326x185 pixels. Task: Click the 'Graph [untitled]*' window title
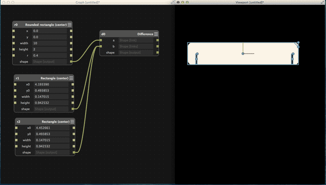click(88, 2)
